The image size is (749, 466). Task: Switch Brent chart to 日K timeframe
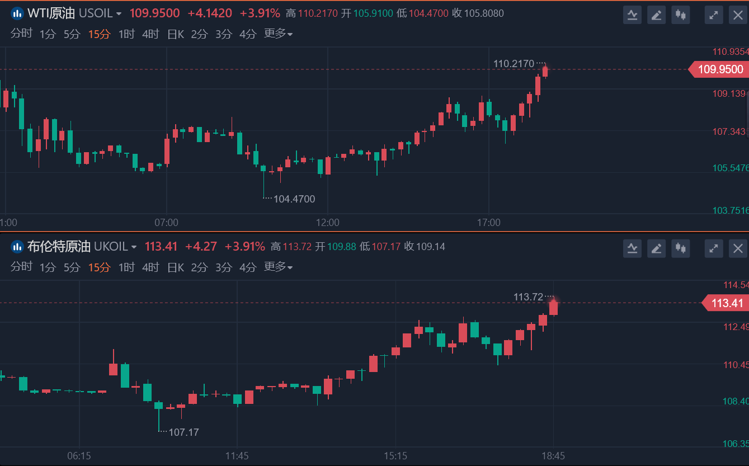point(176,267)
